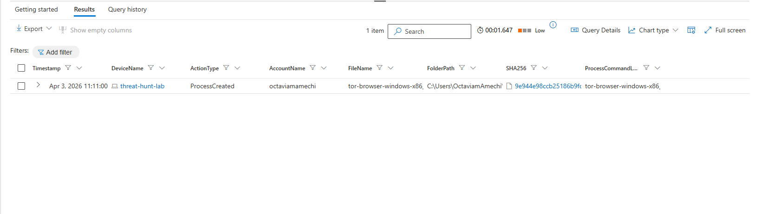Click the query time 00:01.647 indicator
This screenshot has height=214, width=780.
tap(495, 30)
